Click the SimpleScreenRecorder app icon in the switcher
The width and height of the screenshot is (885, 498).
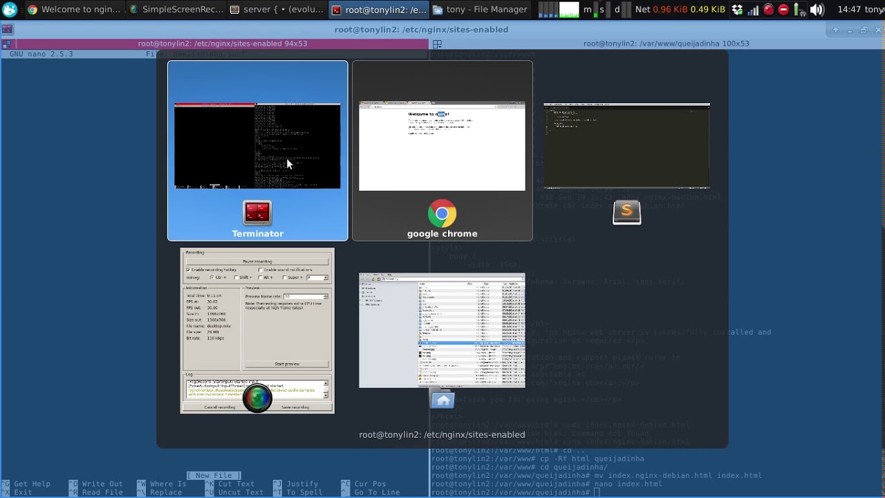point(257,398)
